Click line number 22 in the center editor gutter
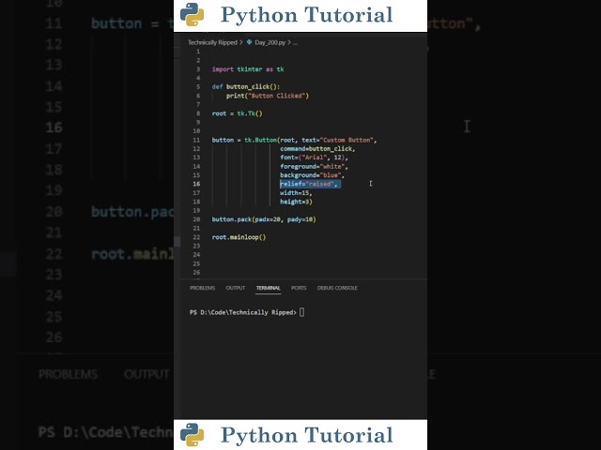 coord(196,237)
